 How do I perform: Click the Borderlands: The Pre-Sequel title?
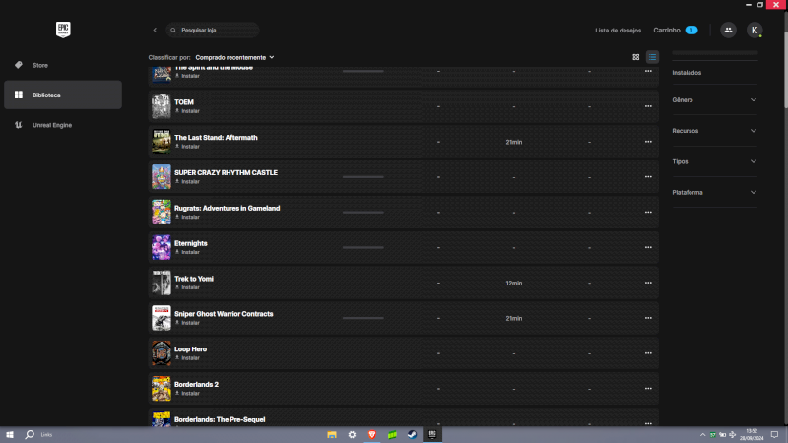(220, 420)
